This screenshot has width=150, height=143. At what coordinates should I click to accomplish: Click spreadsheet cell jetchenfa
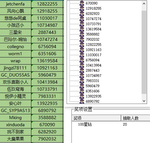pyautogui.click(x=16, y=4)
